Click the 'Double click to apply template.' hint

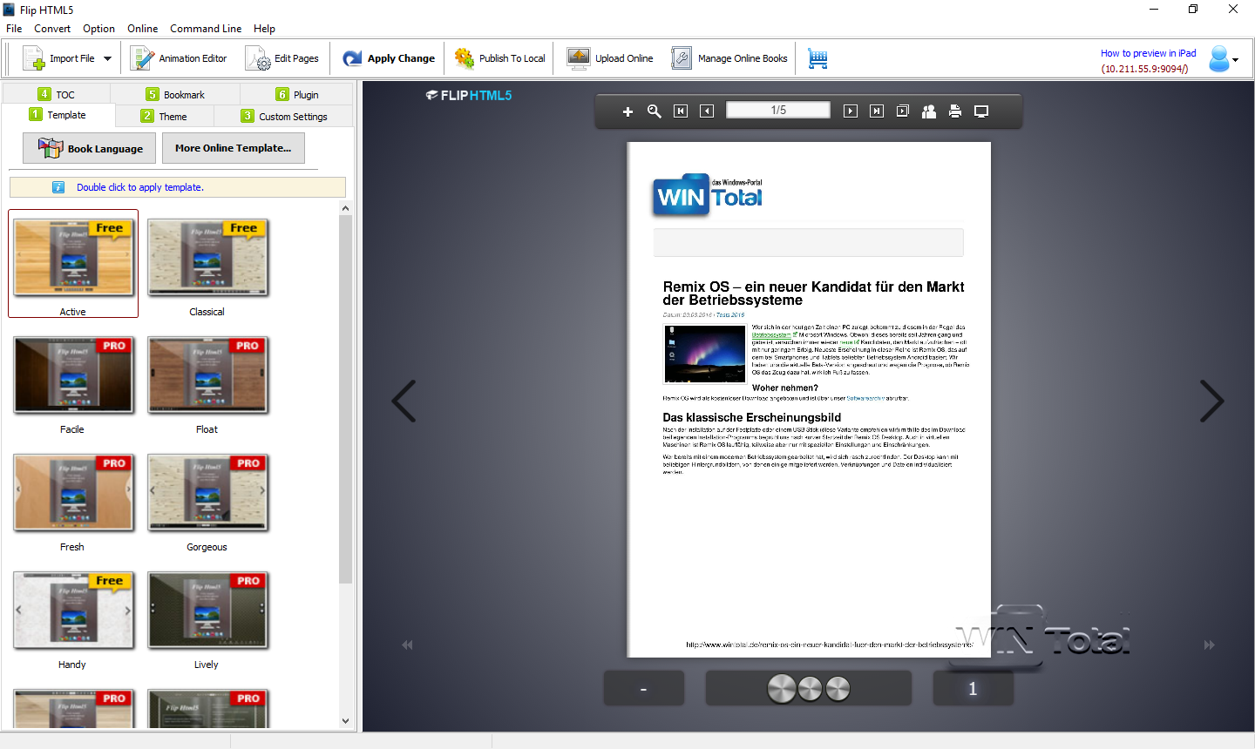click(x=140, y=187)
